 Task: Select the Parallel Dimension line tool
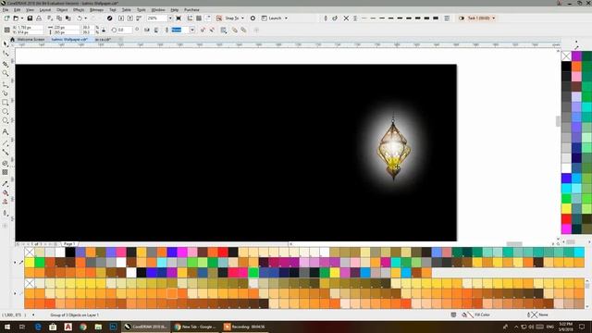(6, 142)
